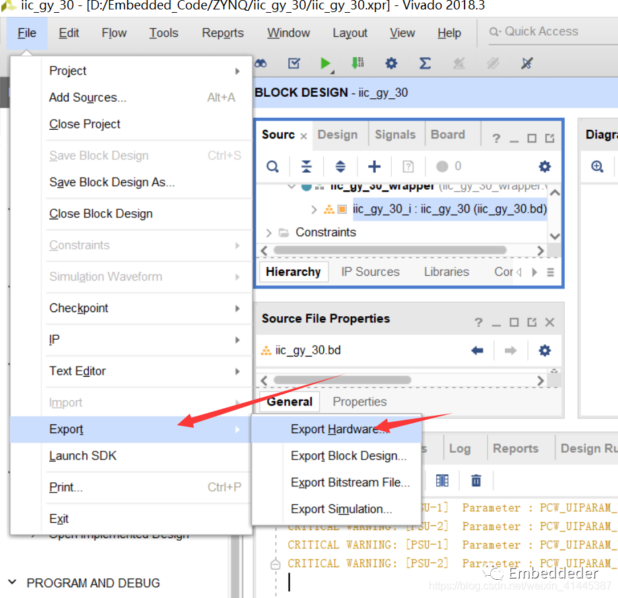618x598 pixels.
Task: Click the Sources panel search icon
Action: point(273,167)
